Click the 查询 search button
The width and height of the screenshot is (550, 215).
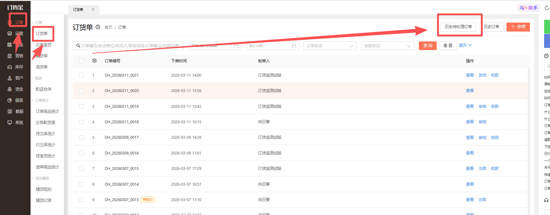pos(428,45)
